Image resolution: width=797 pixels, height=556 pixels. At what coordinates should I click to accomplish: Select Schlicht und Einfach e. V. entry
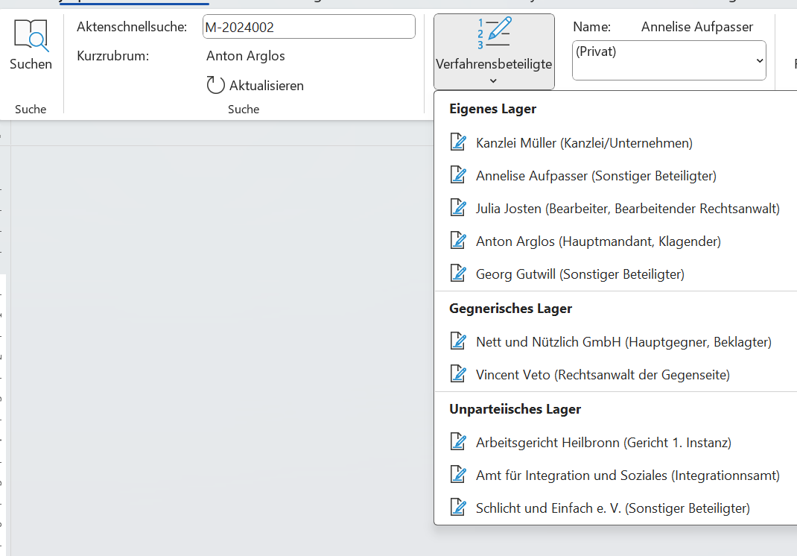coord(612,508)
